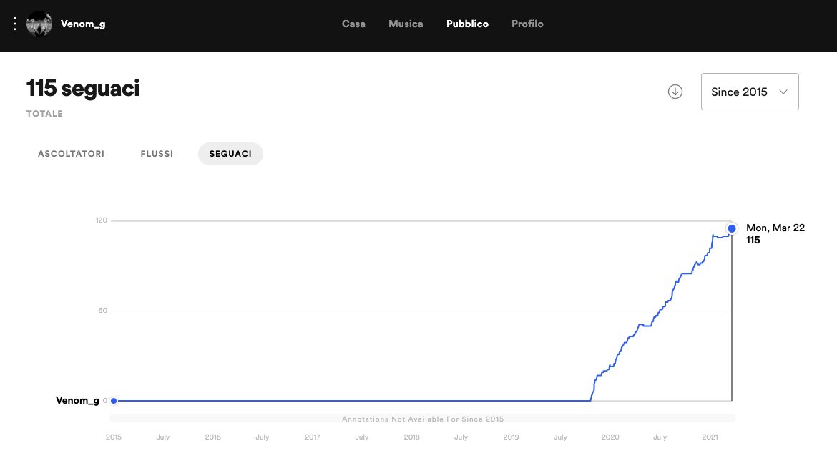
Task: Click the 2021 label on the time axis
Action: pos(710,437)
